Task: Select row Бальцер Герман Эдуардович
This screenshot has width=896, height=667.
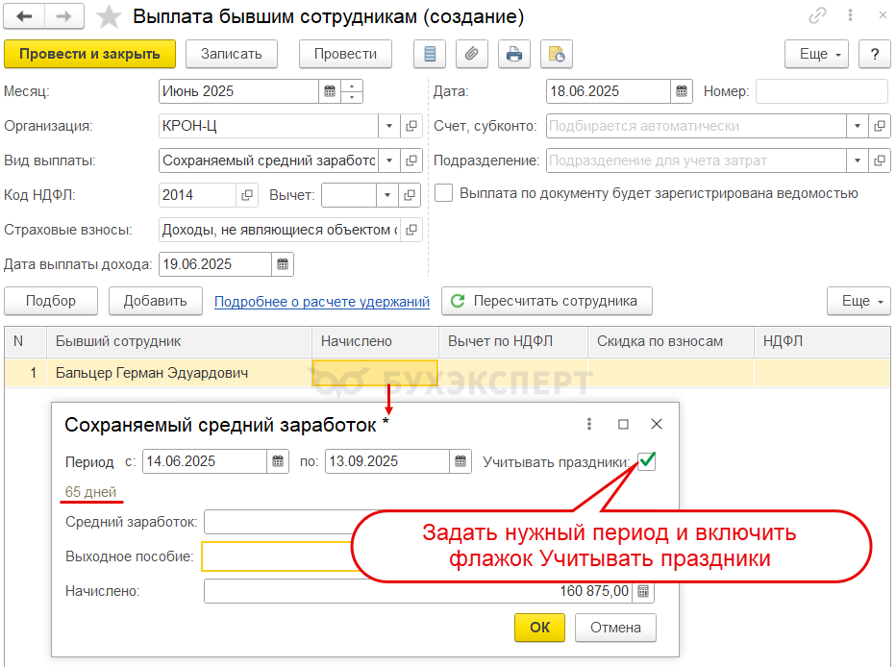Action: click(x=447, y=373)
